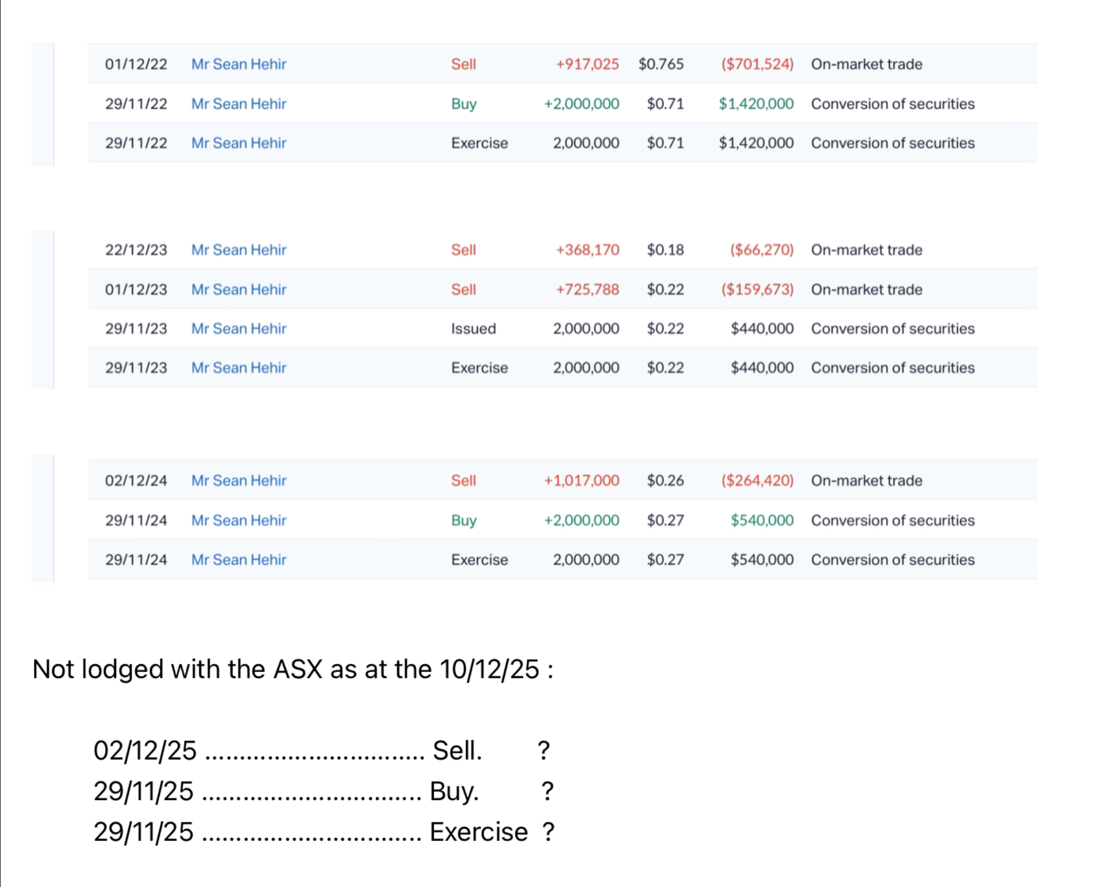The width and height of the screenshot is (1097, 887).
Task: Select the +917,025 share amount
Action: [x=587, y=64]
